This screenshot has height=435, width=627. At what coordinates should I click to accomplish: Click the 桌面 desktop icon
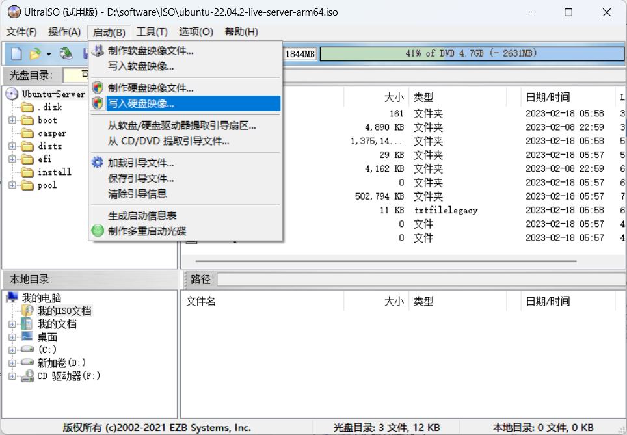(x=27, y=336)
